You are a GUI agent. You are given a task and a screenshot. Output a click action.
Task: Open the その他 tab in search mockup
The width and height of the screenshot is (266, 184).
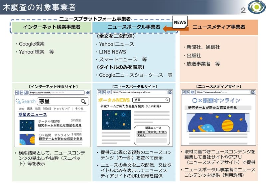pos(79,108)
